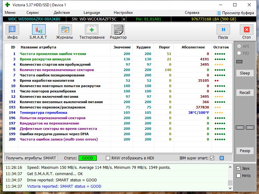259x194 pixels.
Task: Click the firmware Fw: 01.01A01 label
Action: [x=148, y=19]
